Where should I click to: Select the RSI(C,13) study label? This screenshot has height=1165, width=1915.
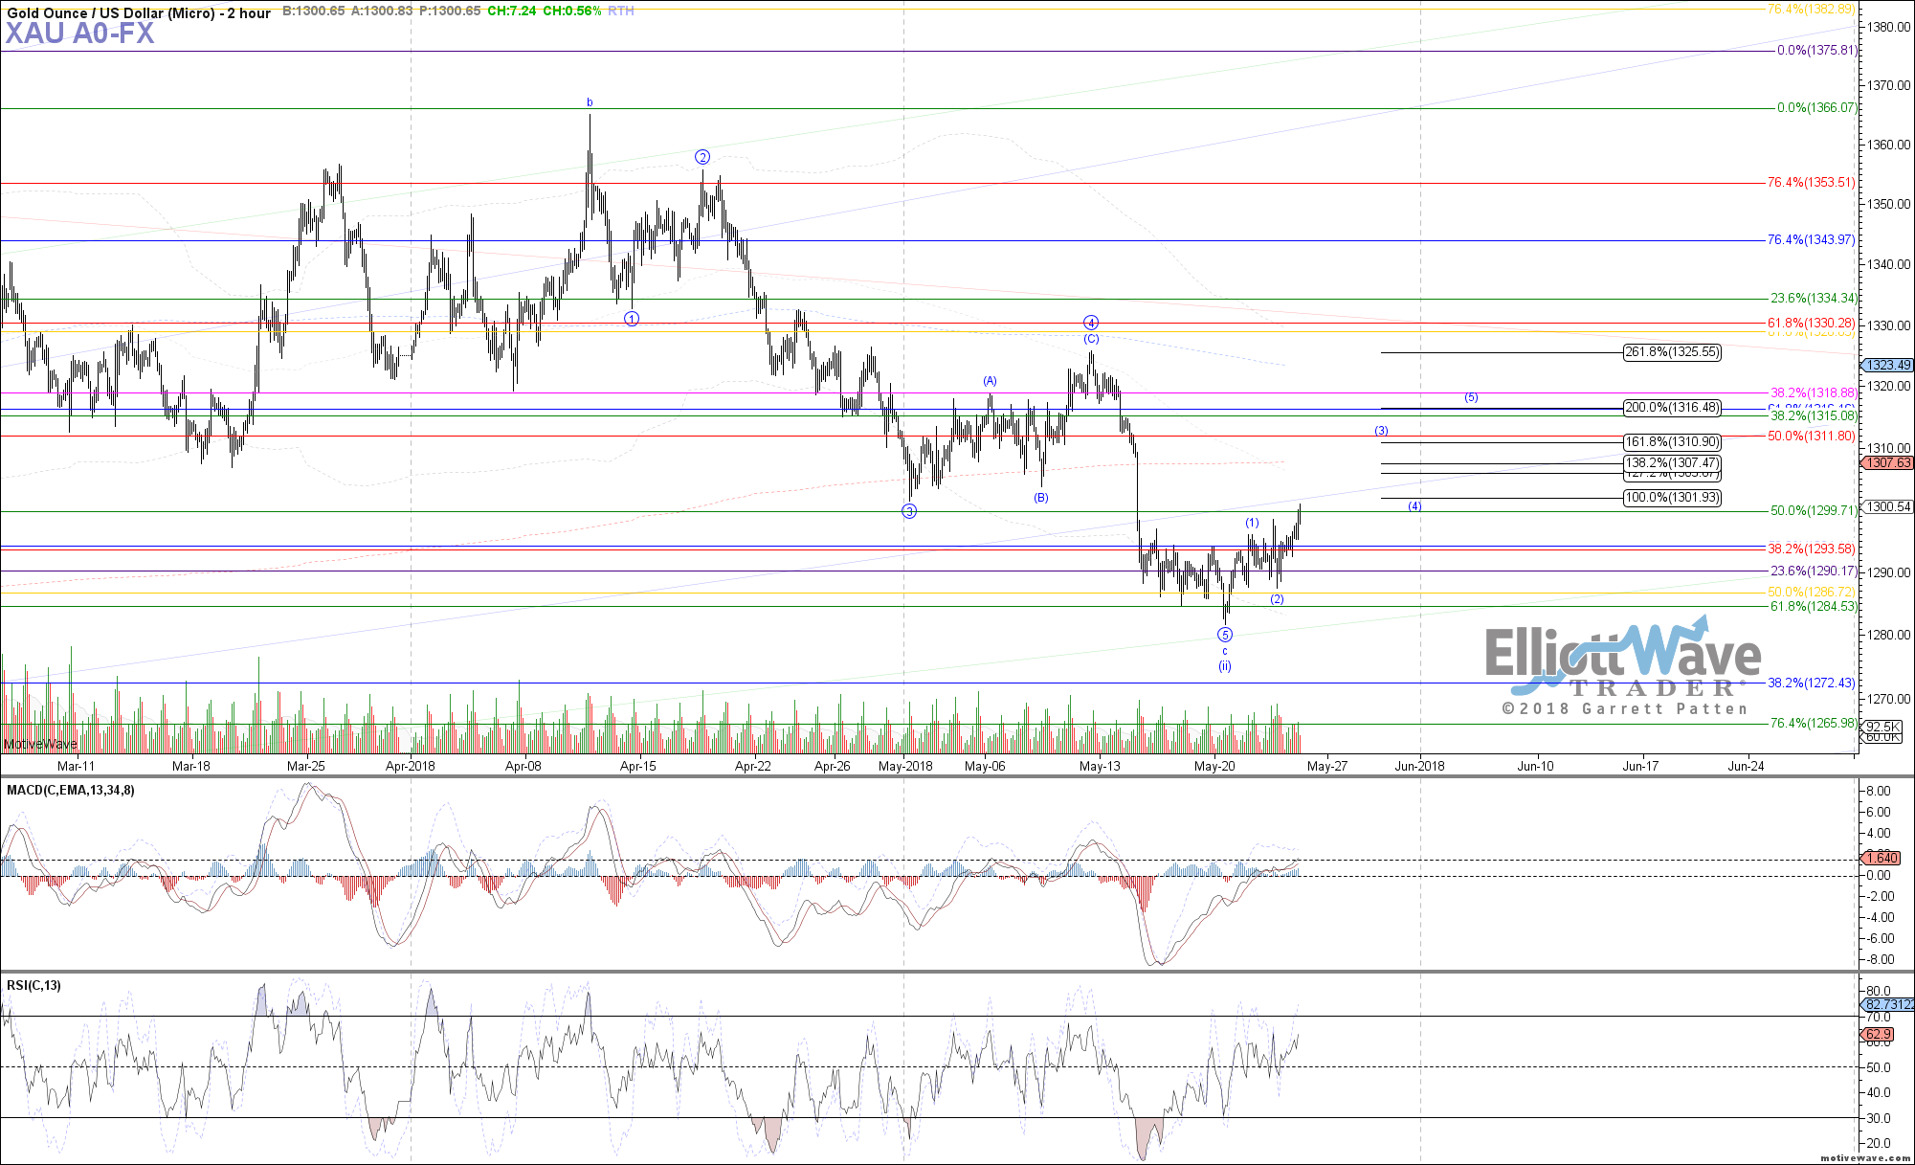(x=33, y=985)
